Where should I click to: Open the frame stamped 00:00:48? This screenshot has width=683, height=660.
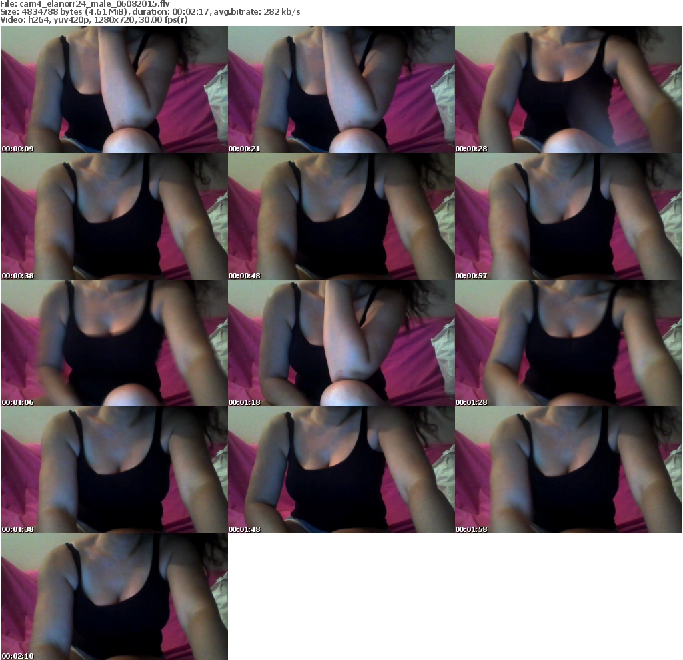point(341,216)
